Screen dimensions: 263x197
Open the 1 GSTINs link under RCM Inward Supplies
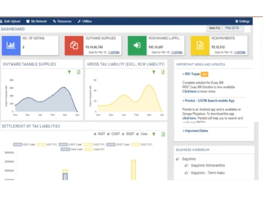[177, 53]
